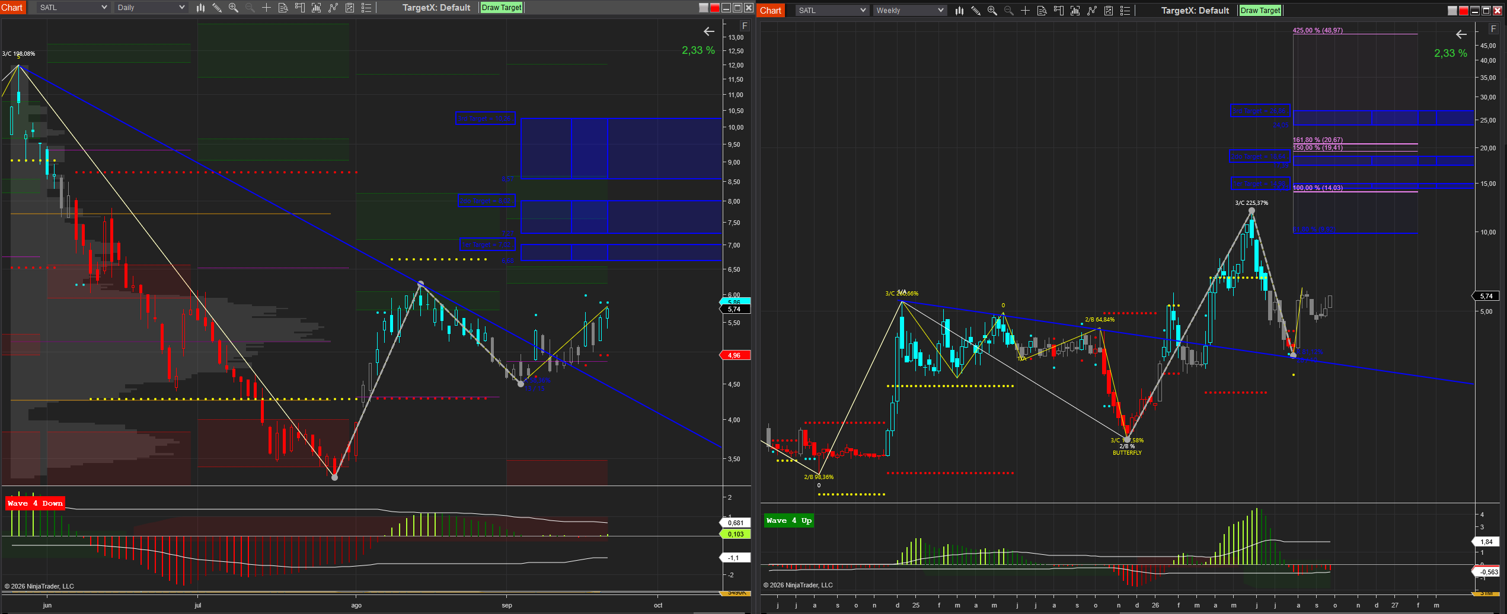Image resolution: width=1507 pixels, height=614 pixels.
Task: Toggle Chart Trader in the Daily chart
Action: pyautogui.click(x=299, y=8)
